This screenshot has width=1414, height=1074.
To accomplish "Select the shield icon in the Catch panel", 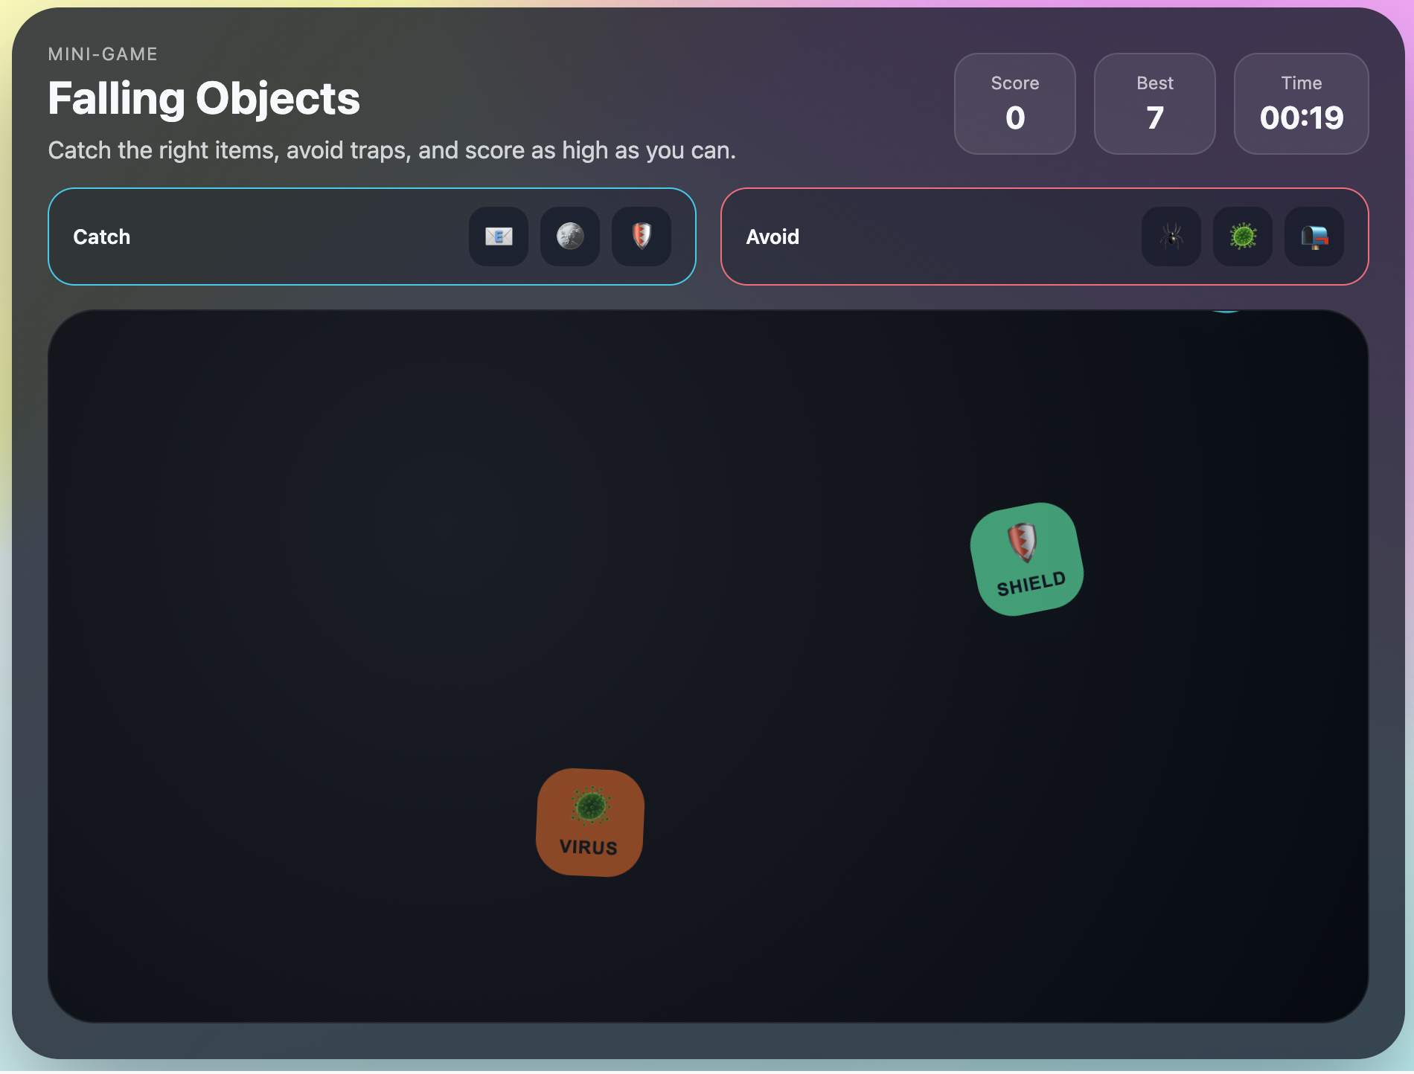I will tap(641, 237).
